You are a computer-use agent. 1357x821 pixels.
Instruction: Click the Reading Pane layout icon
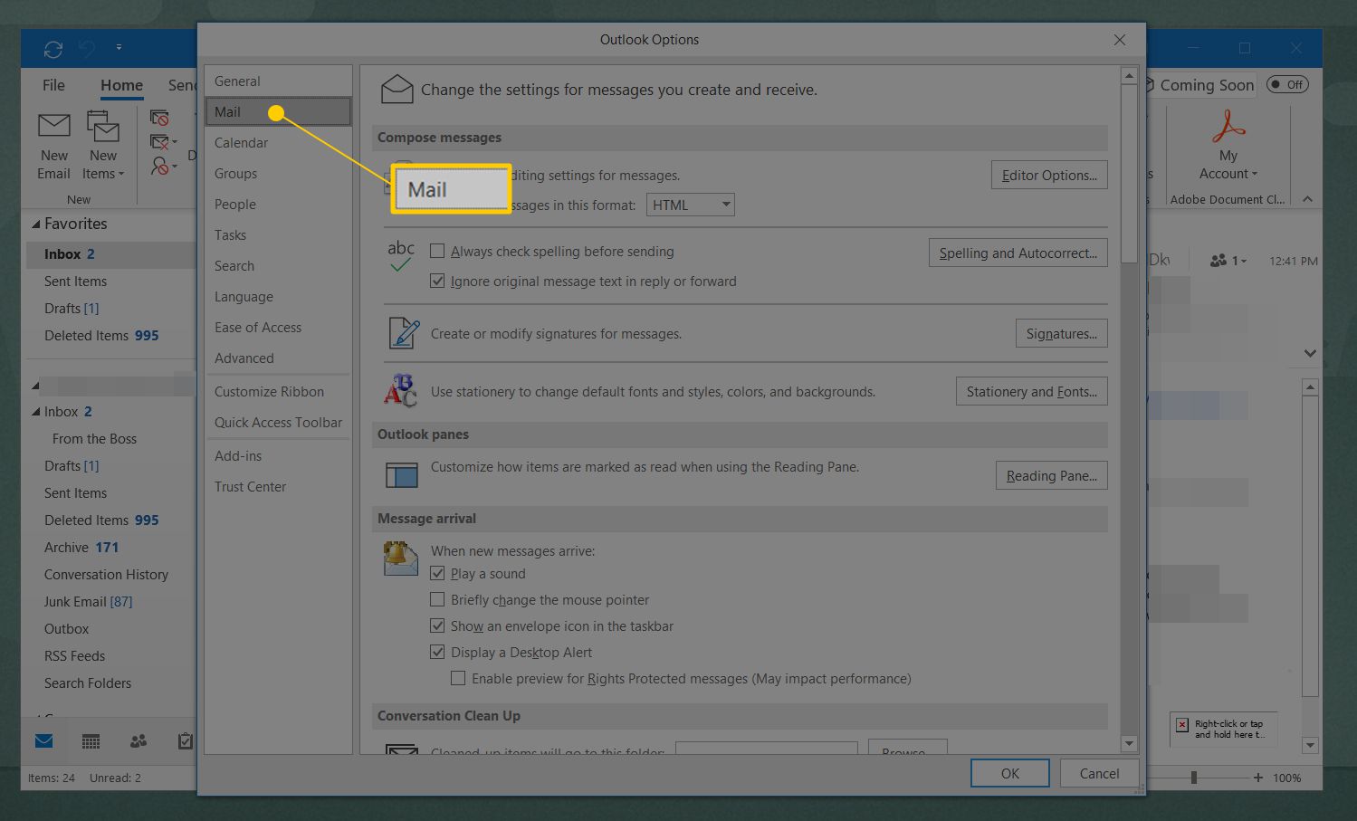(401, 474)
